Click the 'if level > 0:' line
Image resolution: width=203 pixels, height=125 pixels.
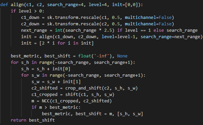coord(27,11)
